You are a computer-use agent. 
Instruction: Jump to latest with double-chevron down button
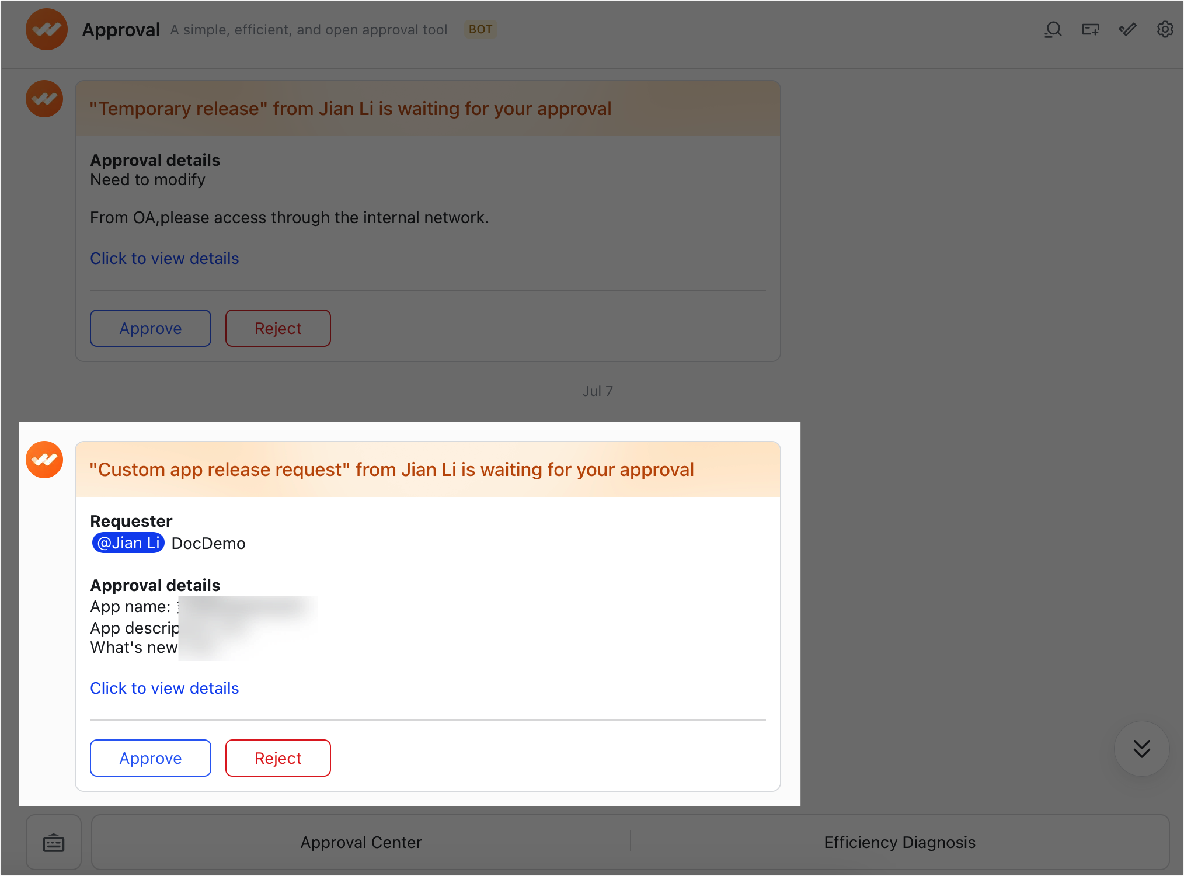(1141, 749)
